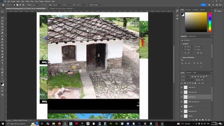Add a layer mask icon

coord(196,120)
